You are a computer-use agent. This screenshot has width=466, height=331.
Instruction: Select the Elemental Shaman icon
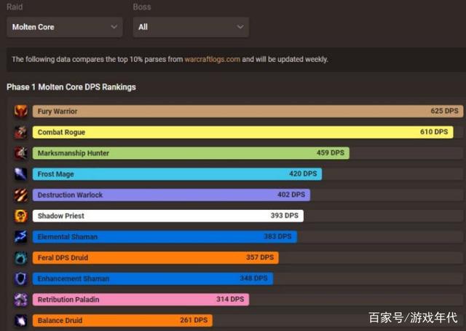[x=20, y=237]
